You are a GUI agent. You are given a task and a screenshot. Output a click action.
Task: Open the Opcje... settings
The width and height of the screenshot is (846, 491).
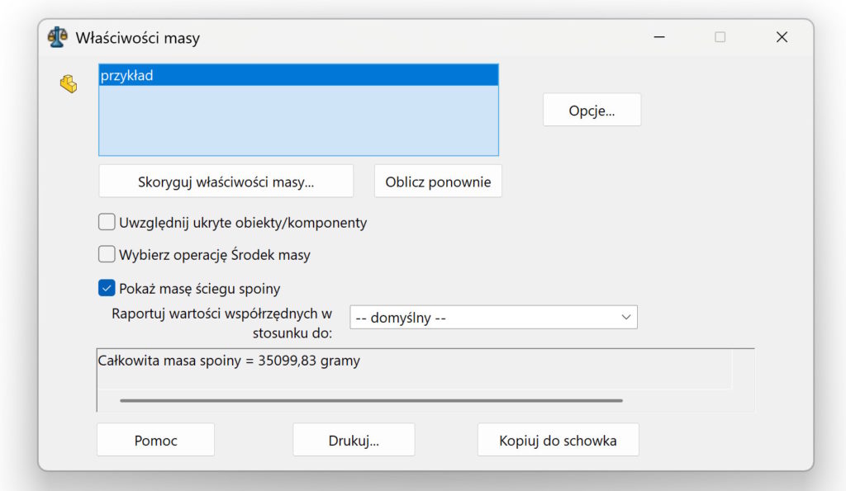pyautogui.click(x=592, y=110)
